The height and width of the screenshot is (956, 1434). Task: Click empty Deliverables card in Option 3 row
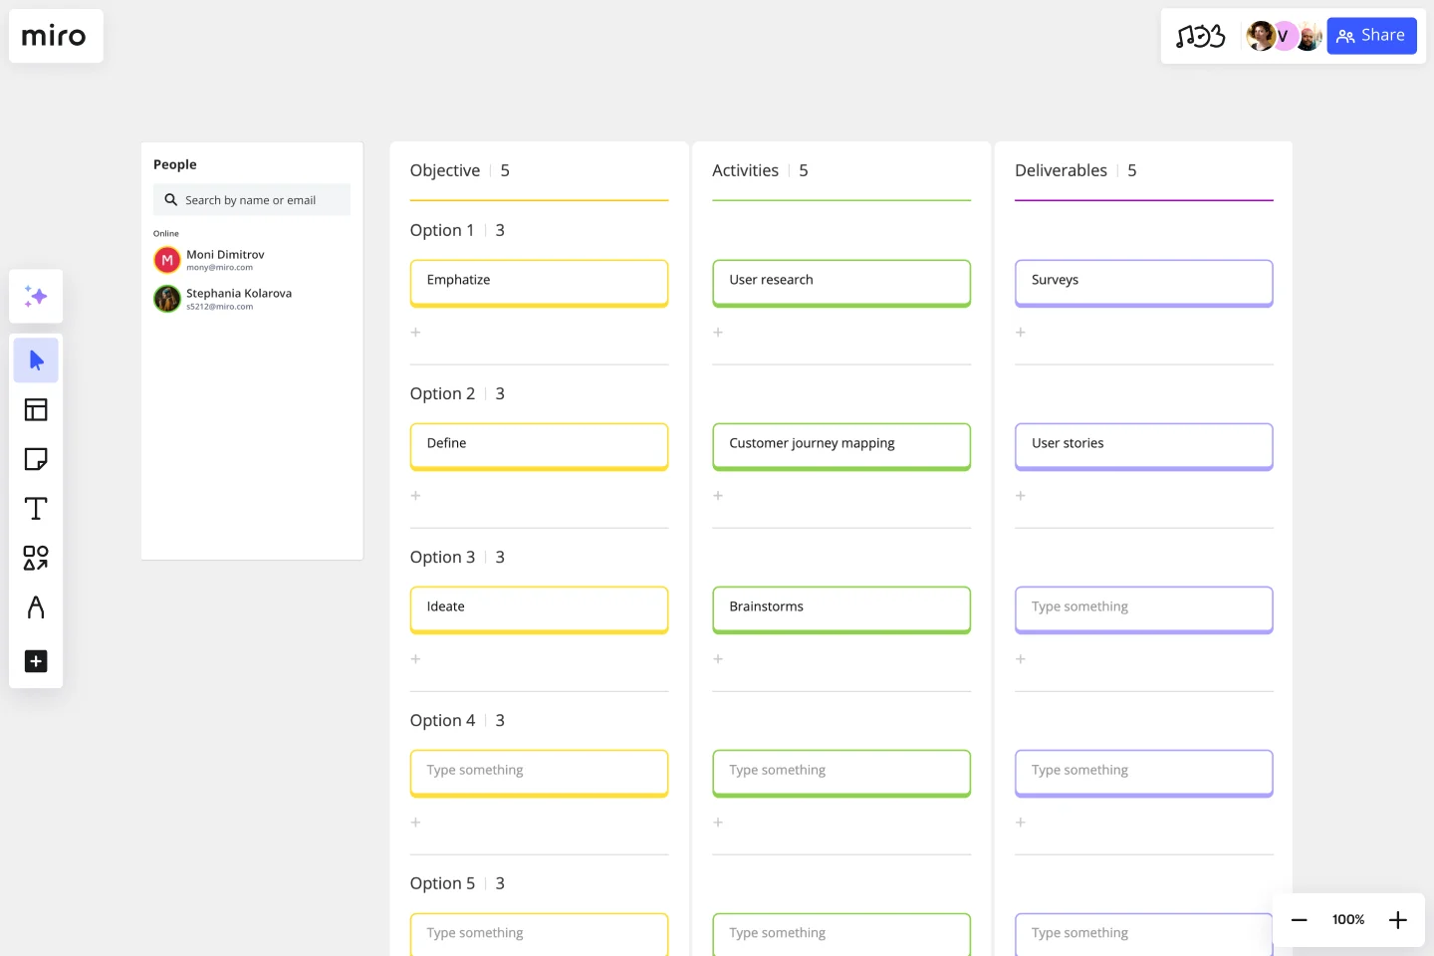(1144, 610)
